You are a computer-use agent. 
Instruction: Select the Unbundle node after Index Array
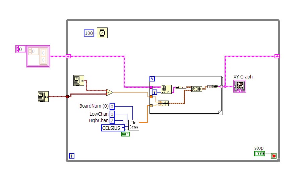tap(181, 87)
